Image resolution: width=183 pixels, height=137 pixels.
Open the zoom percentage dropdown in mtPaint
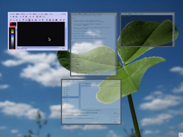[x=45, y=17]
